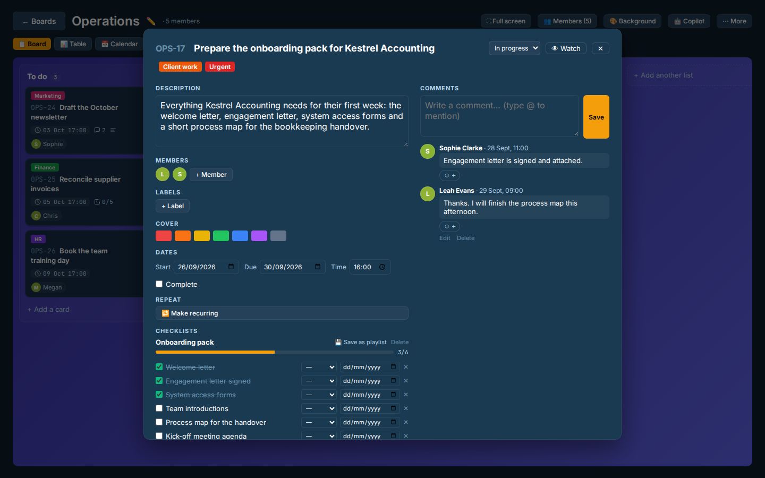This screenshot has height=478, width=765.
Task: Save checklist as playlist
Action: (361, 342)
